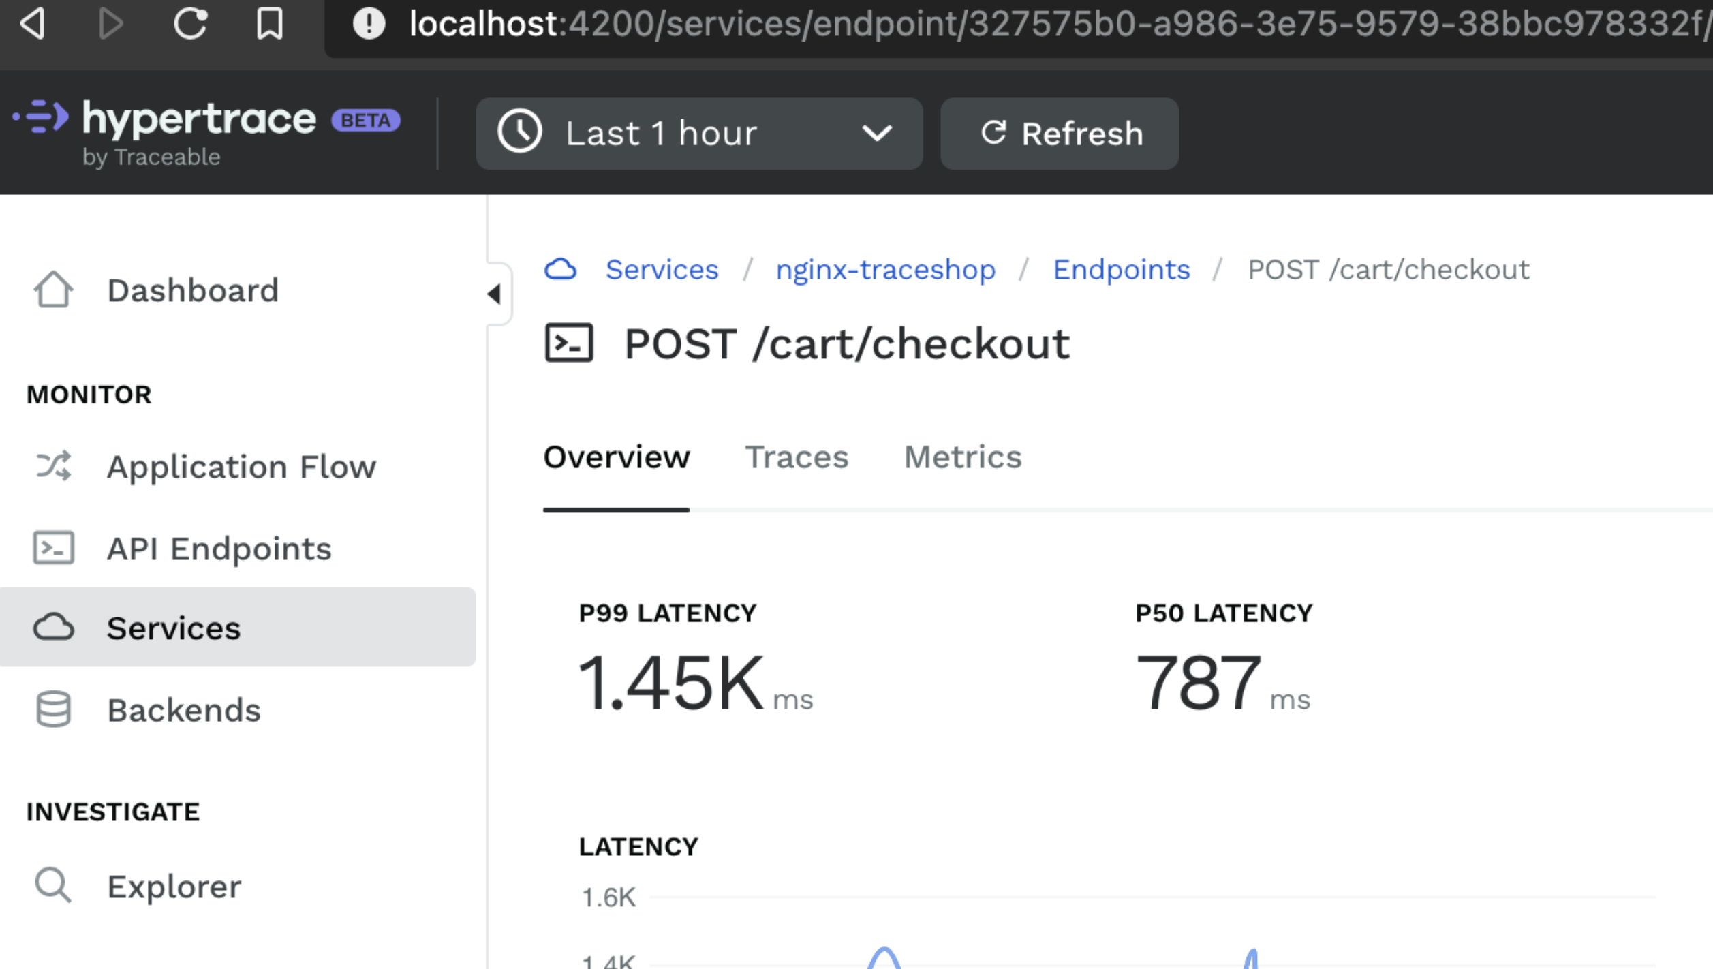Open nginx-traceshop breadcrumb link
1713x969 pixels.
pos(885,270)
